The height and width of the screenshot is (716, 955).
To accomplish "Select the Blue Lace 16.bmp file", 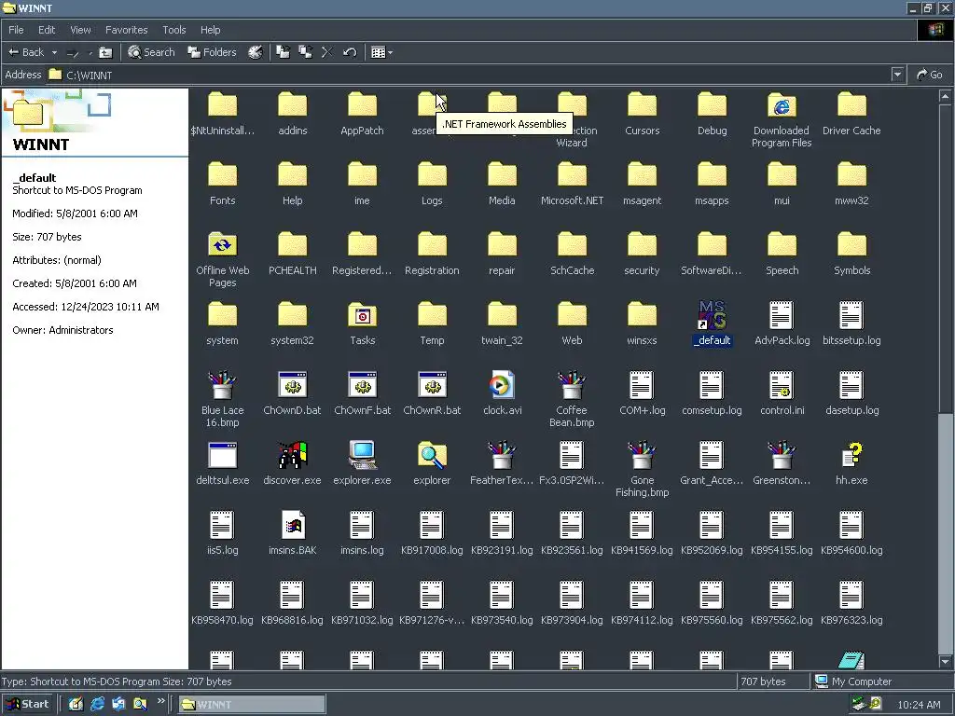I will (x=222, y=400).
